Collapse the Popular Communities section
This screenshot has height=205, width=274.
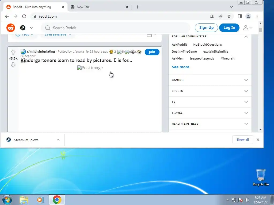(246, 36)
